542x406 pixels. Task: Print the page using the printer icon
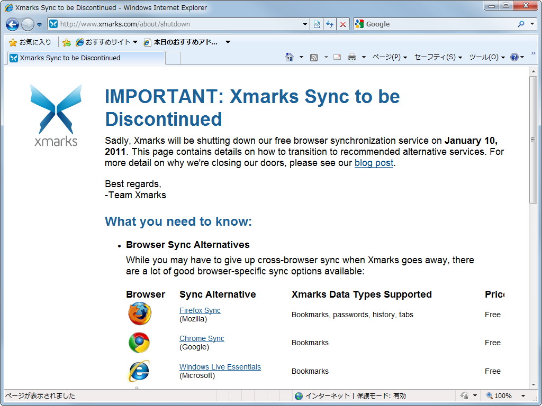(x=353, y=57)
